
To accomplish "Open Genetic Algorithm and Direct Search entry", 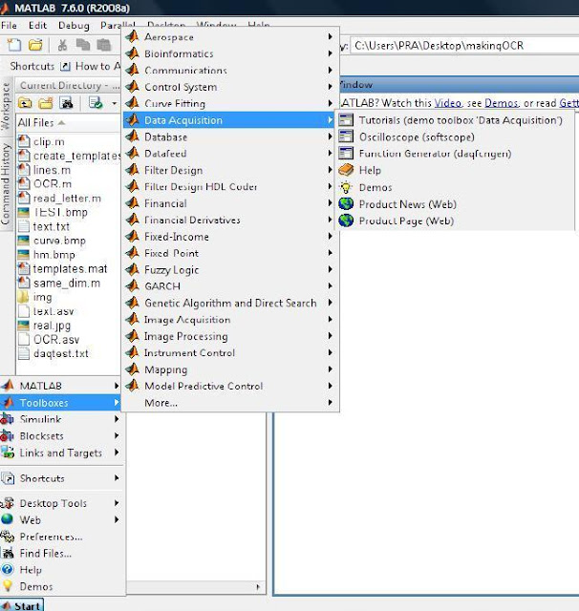I will pyautogui.click(x=229, y=303).
